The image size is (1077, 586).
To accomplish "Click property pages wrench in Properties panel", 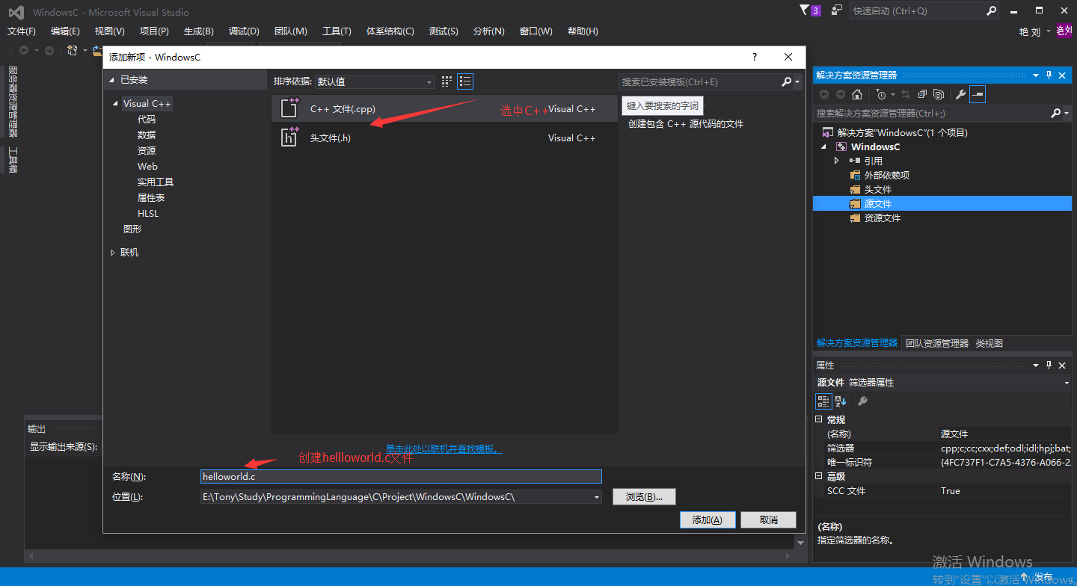I will click(862, 401).
